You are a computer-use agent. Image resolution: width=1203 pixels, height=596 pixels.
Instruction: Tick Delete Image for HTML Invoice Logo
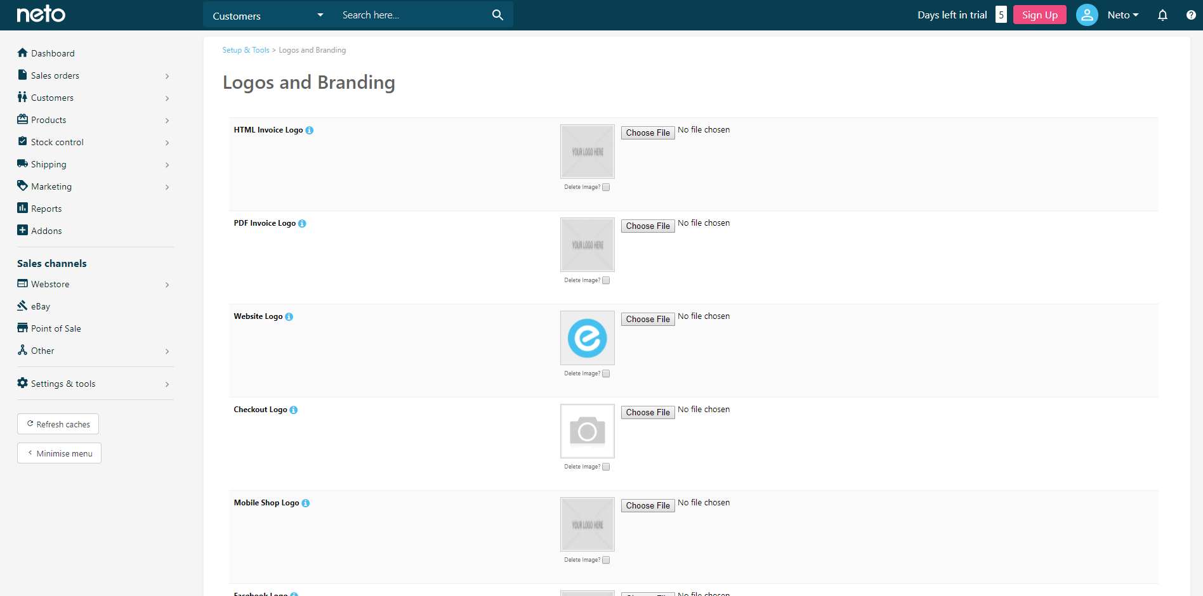606,187
